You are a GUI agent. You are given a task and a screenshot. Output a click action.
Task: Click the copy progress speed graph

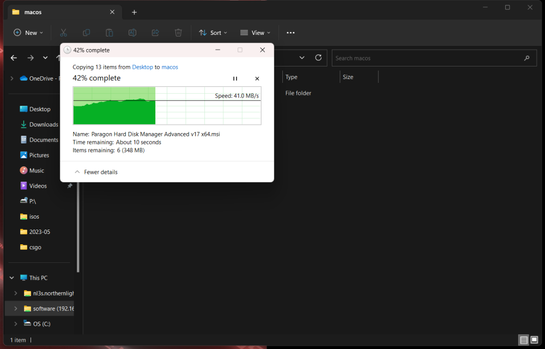point(167,105)
